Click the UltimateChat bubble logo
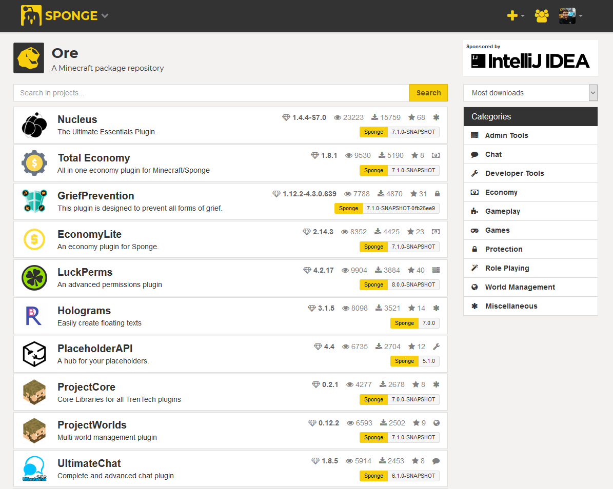Screen dimensions: 613x489 pyautogui.click(x=34, y=468)
